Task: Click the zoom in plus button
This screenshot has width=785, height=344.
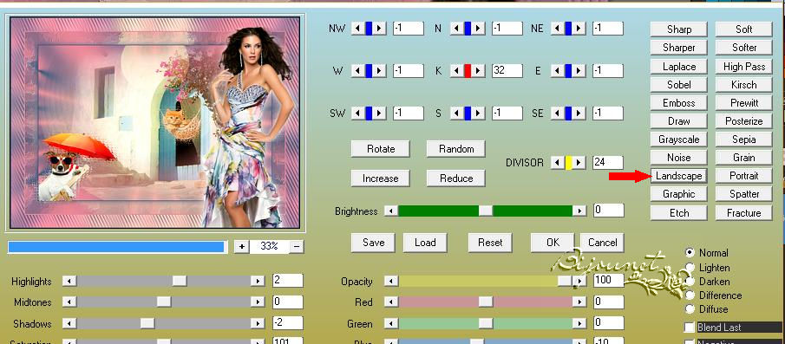Action: (242, 246)
